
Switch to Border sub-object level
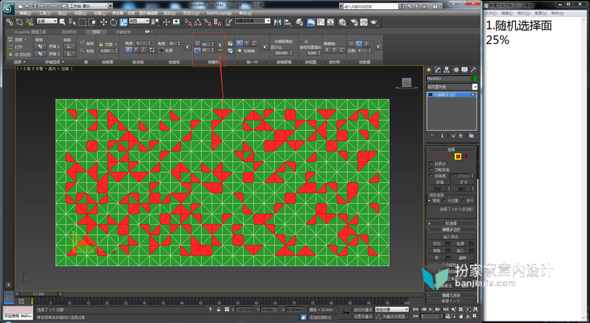coord(450,157)
